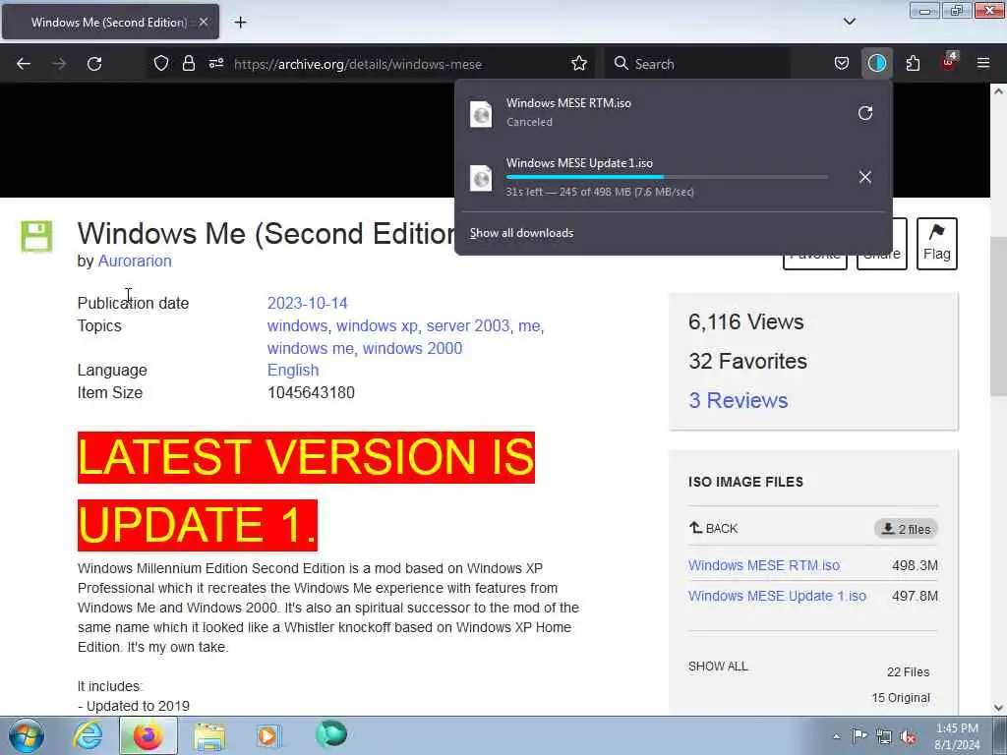Click the address bar URL
Image resolution: width=1007 pixels, height=755 pixels.
coord(358,64)
